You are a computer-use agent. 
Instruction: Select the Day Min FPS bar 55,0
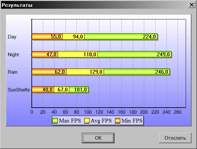pyautogui.click(x=47, y=37)
